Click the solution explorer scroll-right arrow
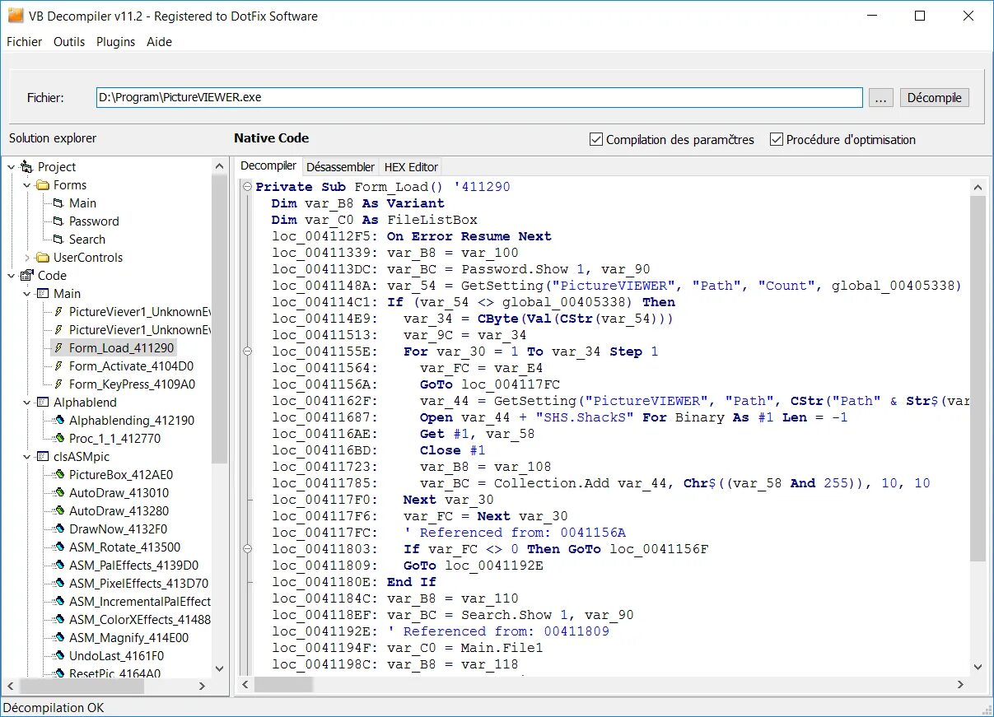 tap(203, 686)
